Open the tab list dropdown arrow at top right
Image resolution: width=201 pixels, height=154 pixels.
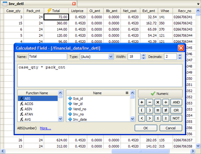click(198, 4)
